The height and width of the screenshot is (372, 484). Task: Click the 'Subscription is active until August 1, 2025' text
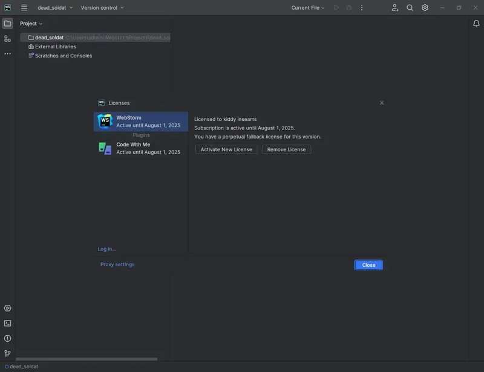(244, 128)
